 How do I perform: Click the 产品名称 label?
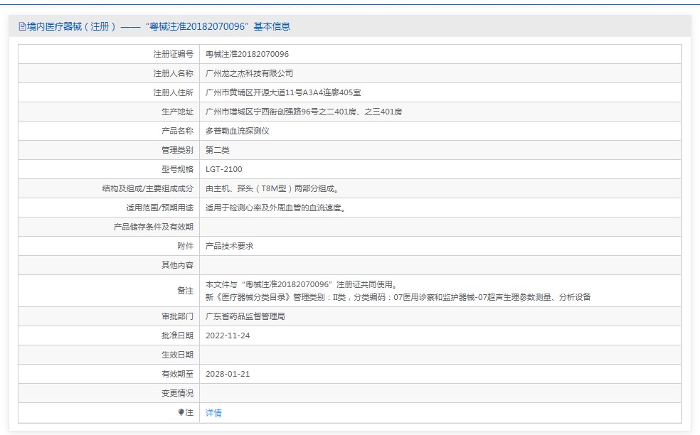(x=177, y=131)
